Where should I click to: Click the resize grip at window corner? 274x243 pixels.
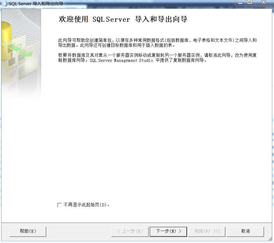[x=270, y=239]
